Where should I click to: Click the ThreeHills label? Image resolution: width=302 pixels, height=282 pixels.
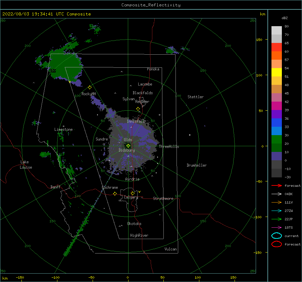click(x=169, y=147)
